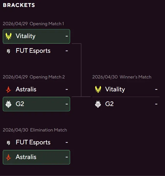Image resolution: width=165 pixels, height=176 pixels.
Task: Click G2 logo in Winner's Match
Action: click(98, 104)
